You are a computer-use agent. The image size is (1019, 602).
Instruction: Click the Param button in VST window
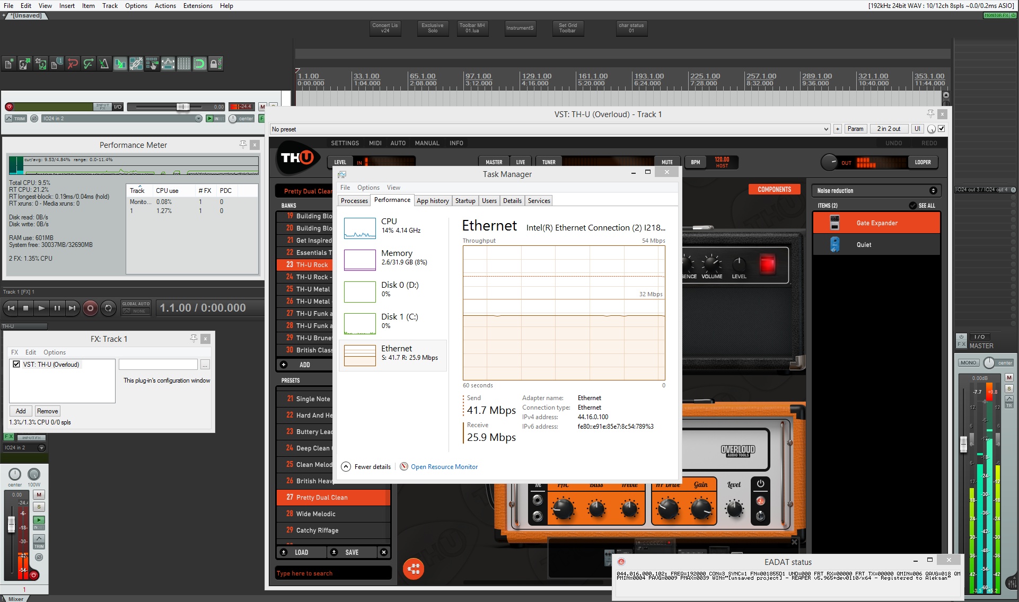pyautogui.click(x=855, y=129)
